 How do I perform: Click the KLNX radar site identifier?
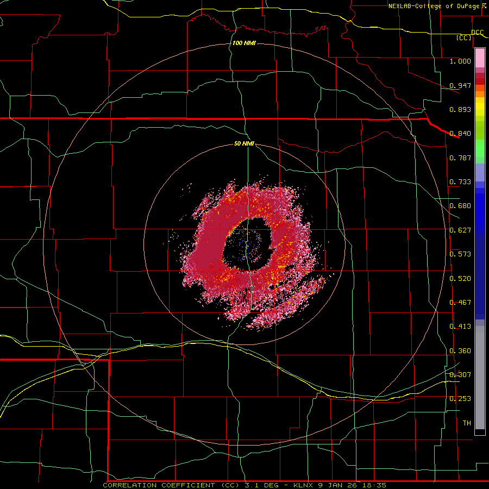304,485
